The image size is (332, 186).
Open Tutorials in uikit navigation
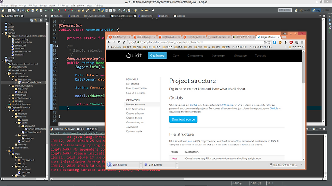point(260,56)
